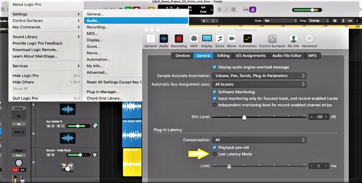Click the count-in 1234 button
The image size is (362, 183).
tap(245, 9)
